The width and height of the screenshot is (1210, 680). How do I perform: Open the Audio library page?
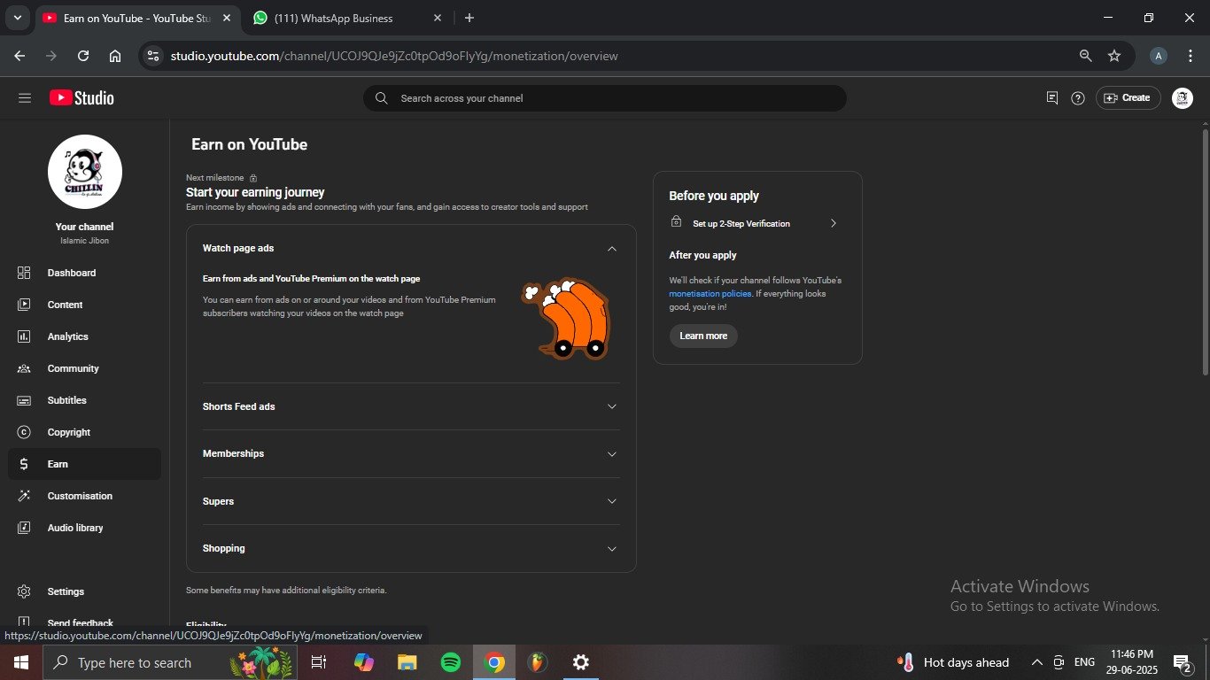(75, 528)
